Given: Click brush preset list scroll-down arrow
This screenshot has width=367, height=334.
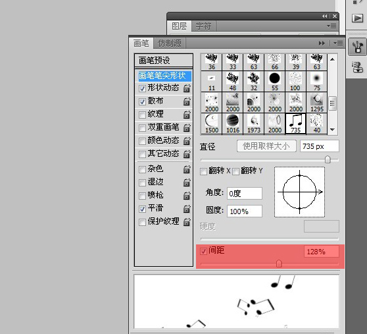Looking at the screenshot, I should [332, 129].
